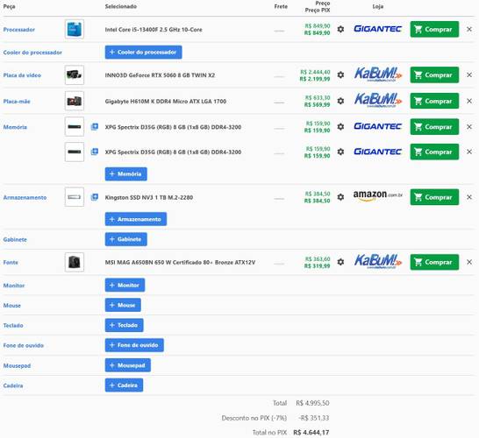
Task: Buy the Kingston SSD at Amazon
Action: [434, 197]
